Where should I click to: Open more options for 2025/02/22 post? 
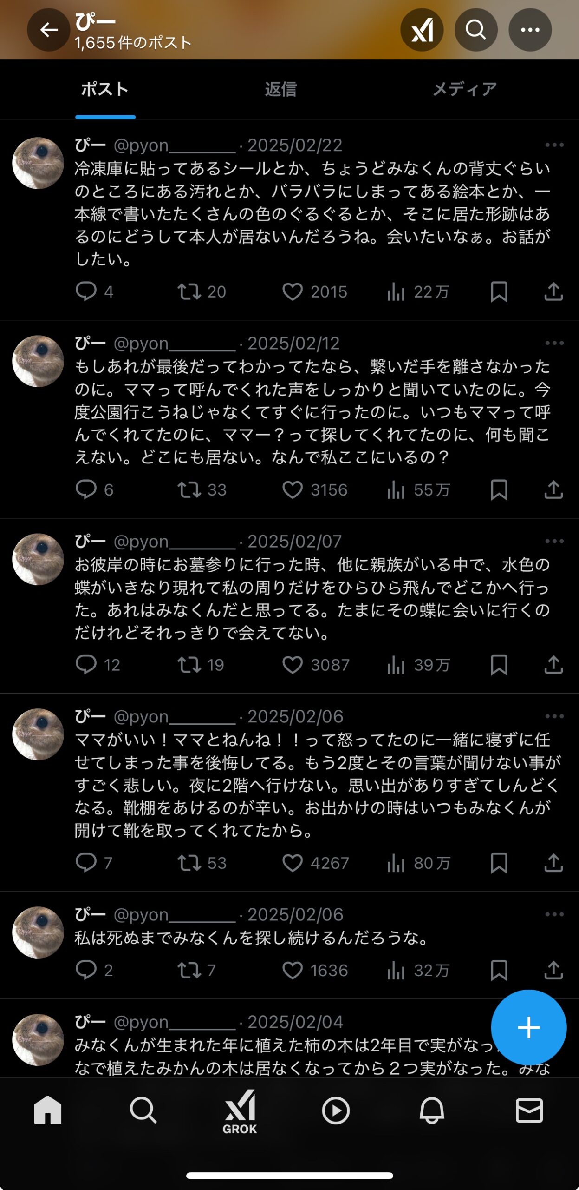tap(554, 145)
